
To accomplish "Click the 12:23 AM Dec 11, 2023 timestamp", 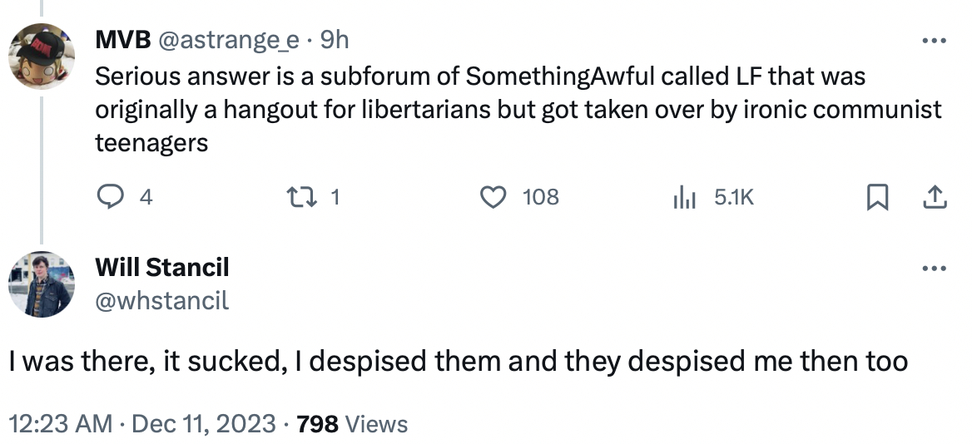I will (142, 424).
